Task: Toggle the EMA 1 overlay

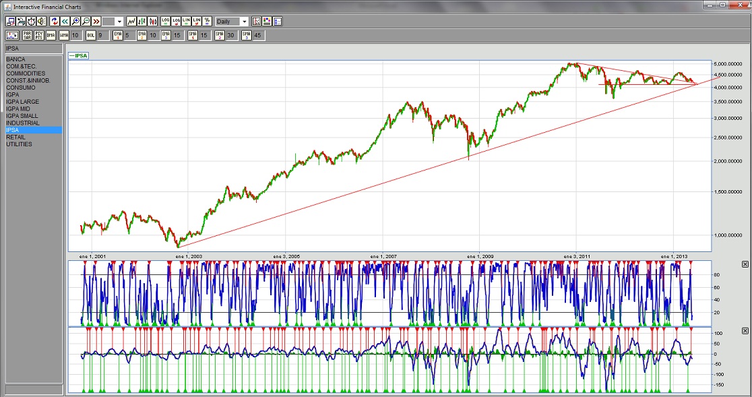Action: 118,36
